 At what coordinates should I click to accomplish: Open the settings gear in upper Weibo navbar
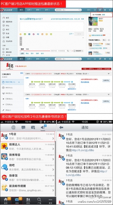105,10
